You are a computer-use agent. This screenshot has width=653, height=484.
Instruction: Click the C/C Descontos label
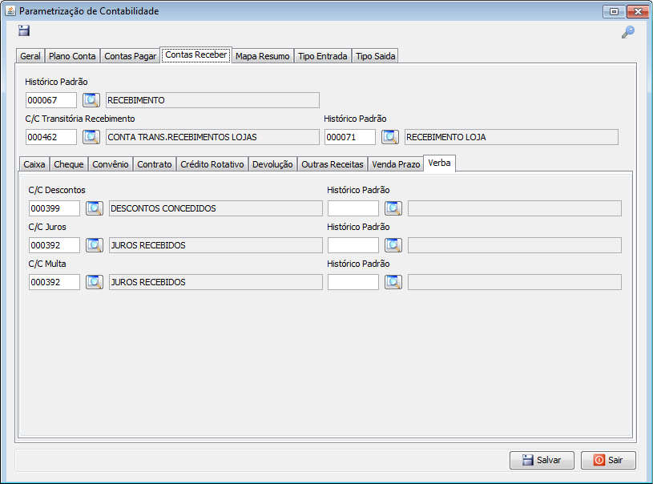57,190
